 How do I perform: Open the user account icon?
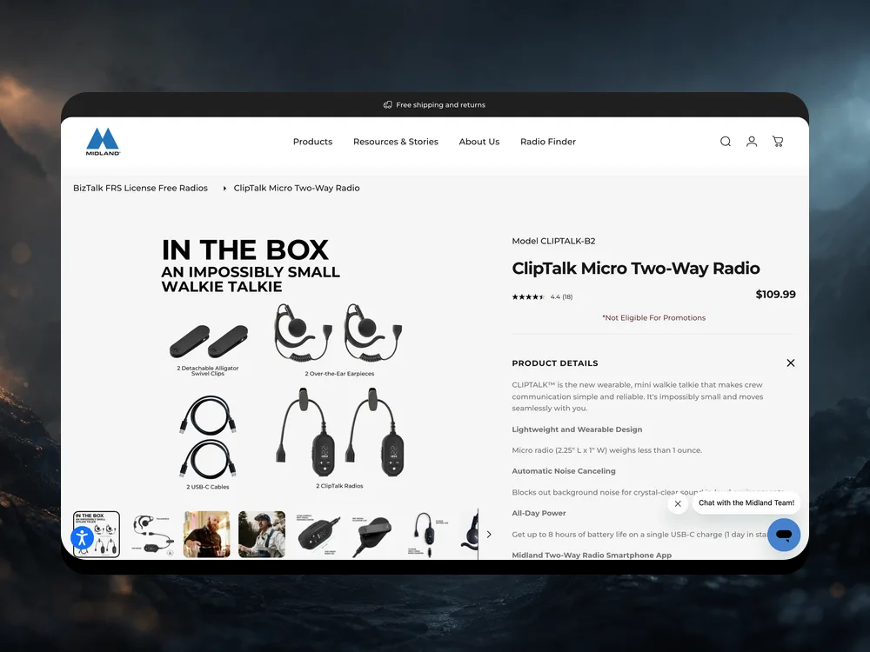click(x=752, y=142)
